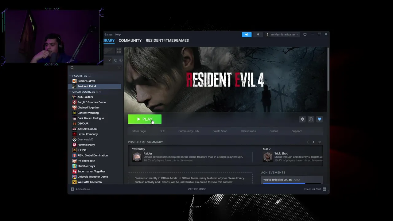Click the RV There Yet? icon
This screenshot has width=393, height=221.
pyautogui.click(x=74, y=161)
